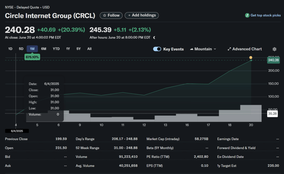Open Get top stock picks link
This screenshot has width=284, height=174.
[265, 15]
